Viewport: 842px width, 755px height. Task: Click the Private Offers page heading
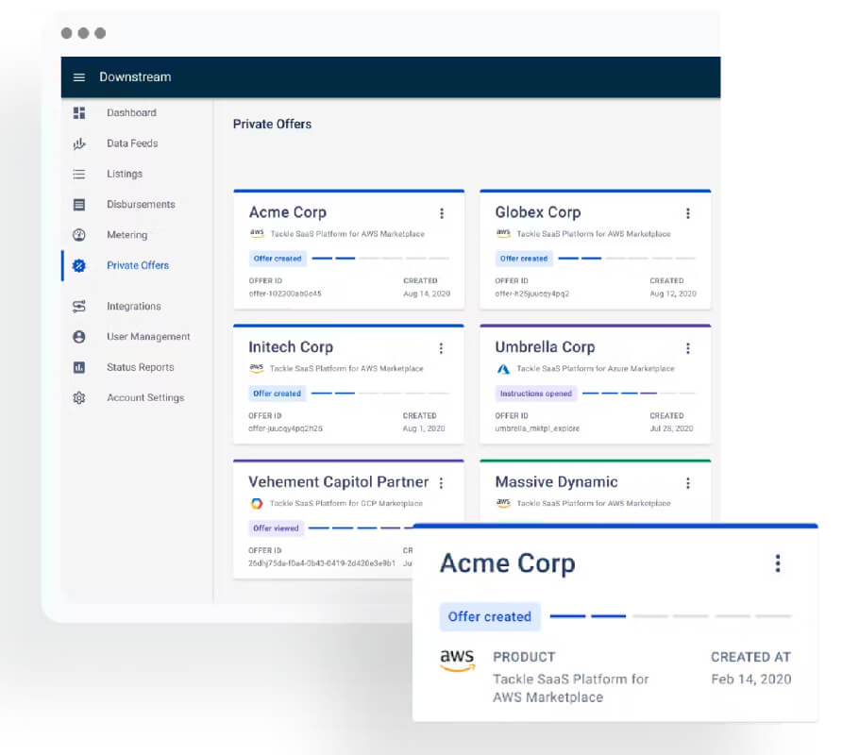[272, 124]
